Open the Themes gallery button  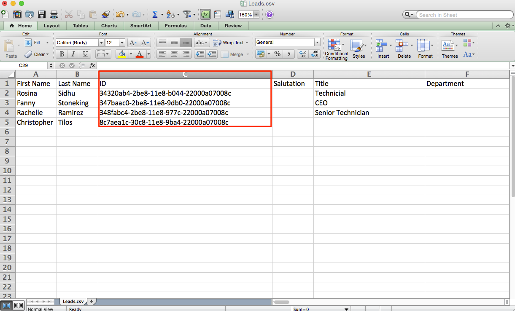point(450,49)
